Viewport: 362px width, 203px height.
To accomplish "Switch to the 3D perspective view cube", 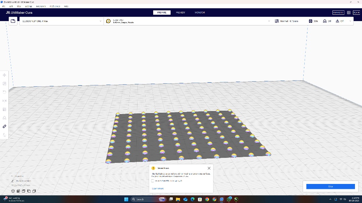I will [x=13, y=191].
